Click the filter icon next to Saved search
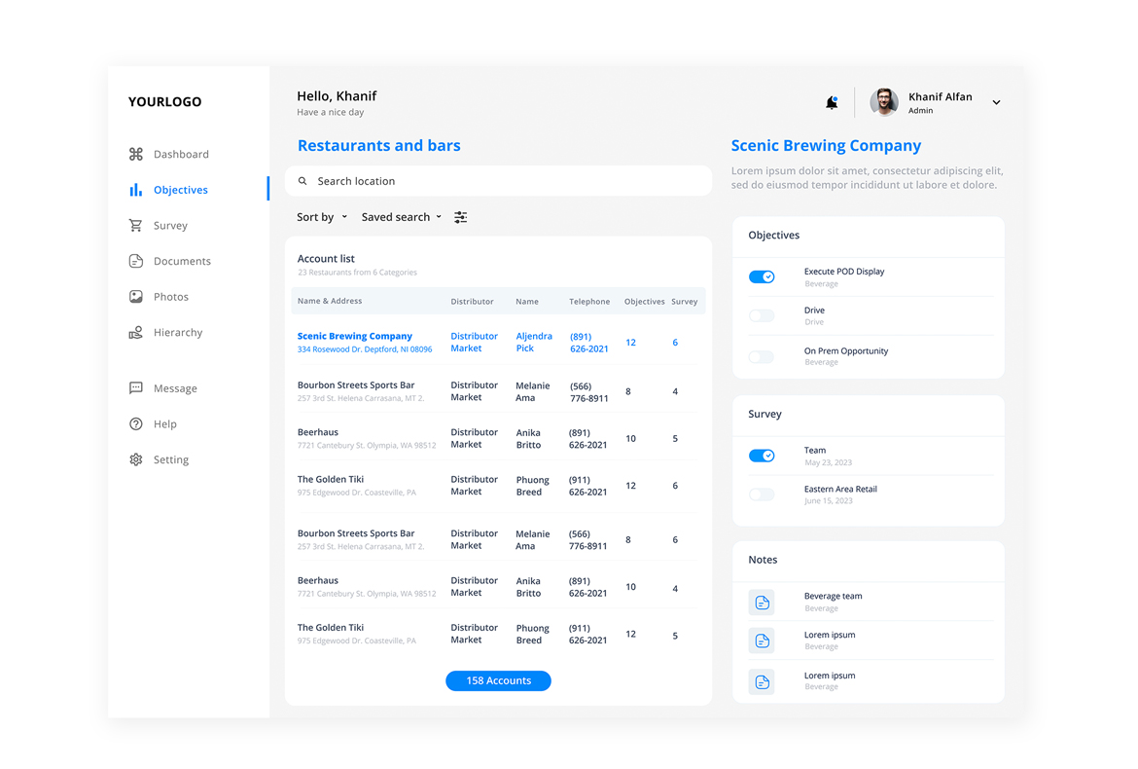Screen dimensions: 1138x769 tap(460, 217)
